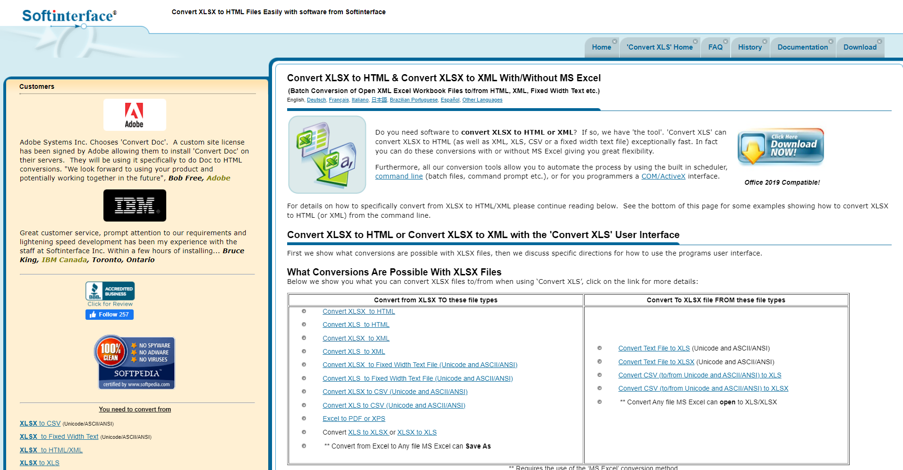Follow the XLSX to XLS table link
903x470 pixels.
(417, 432)
